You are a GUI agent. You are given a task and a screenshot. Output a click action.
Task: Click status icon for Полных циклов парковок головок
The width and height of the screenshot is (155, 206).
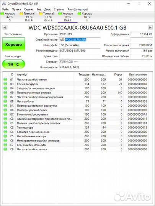(x=5, y=123)
